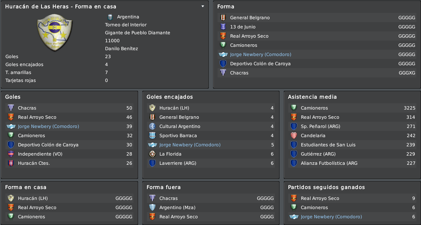Click Chacras badge in Forma panel

pyautogui.click(x=223, y=73)
